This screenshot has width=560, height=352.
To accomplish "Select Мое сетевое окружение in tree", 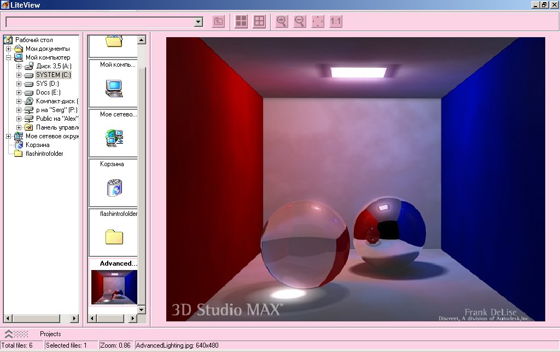I will [52, 136].
